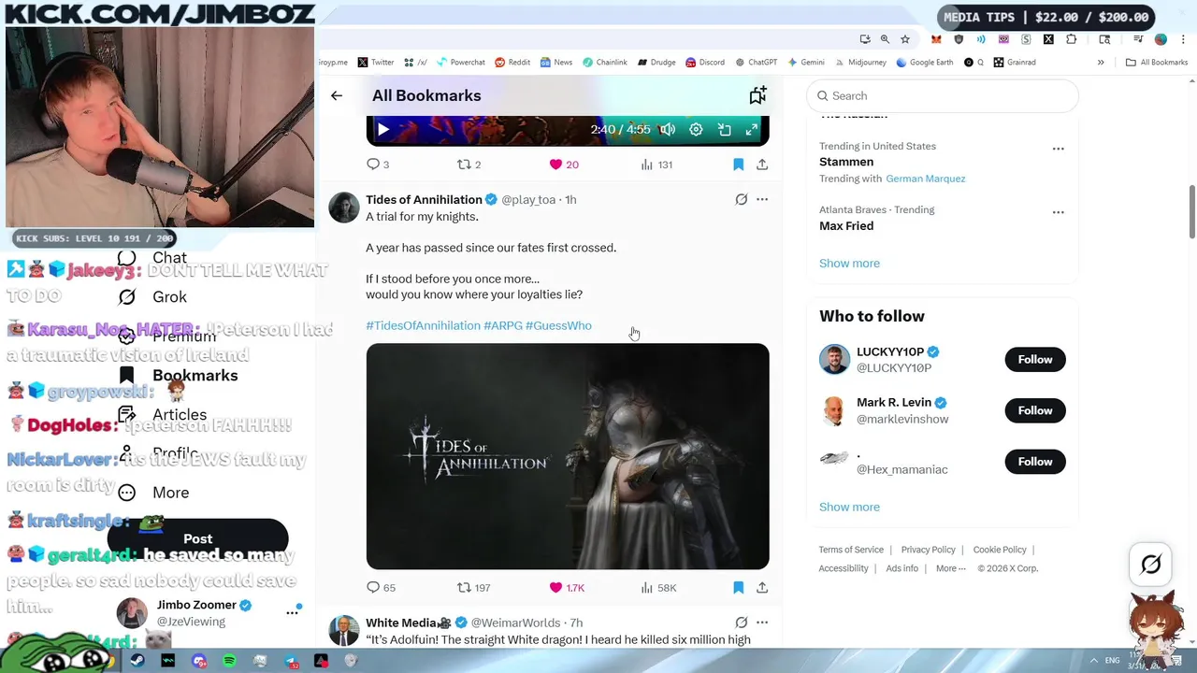Screen dimensions: 1197x673
Task: Share the post with 58K views
Action: [762, 587]
